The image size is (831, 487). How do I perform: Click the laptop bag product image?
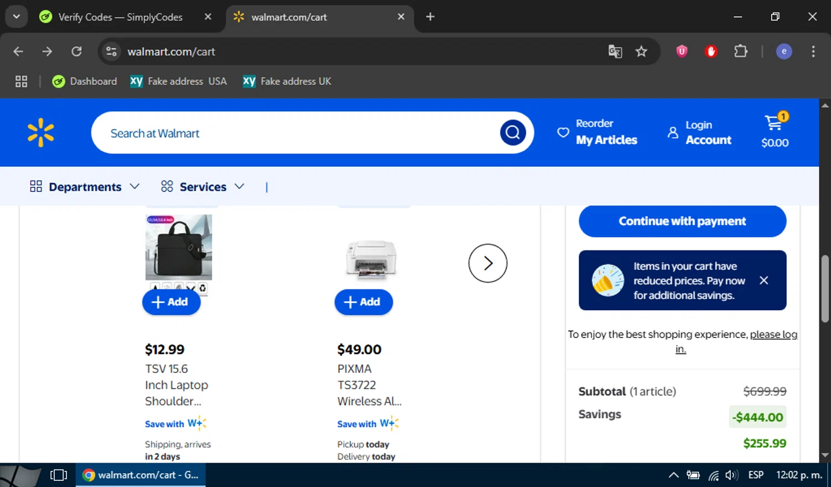[x=178, y=248]
